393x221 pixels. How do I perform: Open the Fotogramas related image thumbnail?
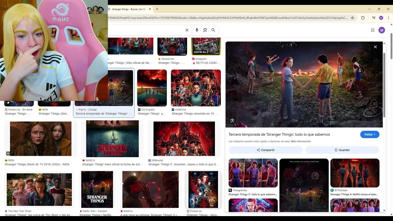(253, 173)
